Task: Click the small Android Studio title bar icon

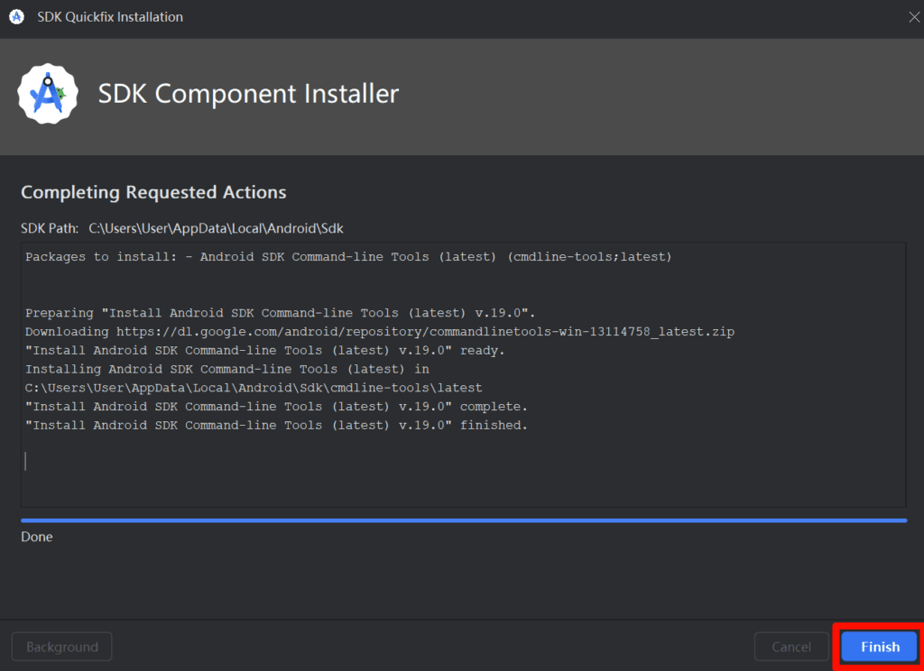Action: point(16,17)
